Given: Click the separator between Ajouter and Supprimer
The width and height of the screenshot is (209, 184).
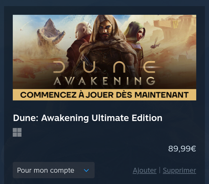Looking at the screenshot, I should tap(160, 170).
